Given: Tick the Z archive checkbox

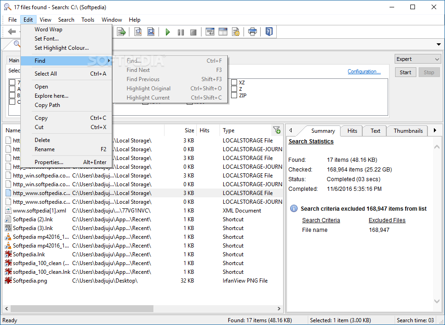Looking at the screenshot, I should [234, 89].
